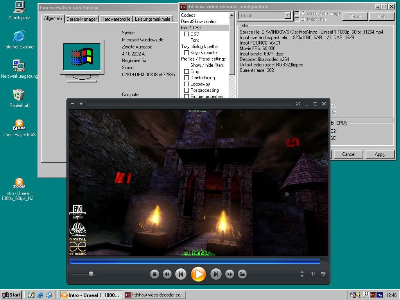Click the taskbar clock showing 12:46
400x300 pixels.
[x=391, y=295]
